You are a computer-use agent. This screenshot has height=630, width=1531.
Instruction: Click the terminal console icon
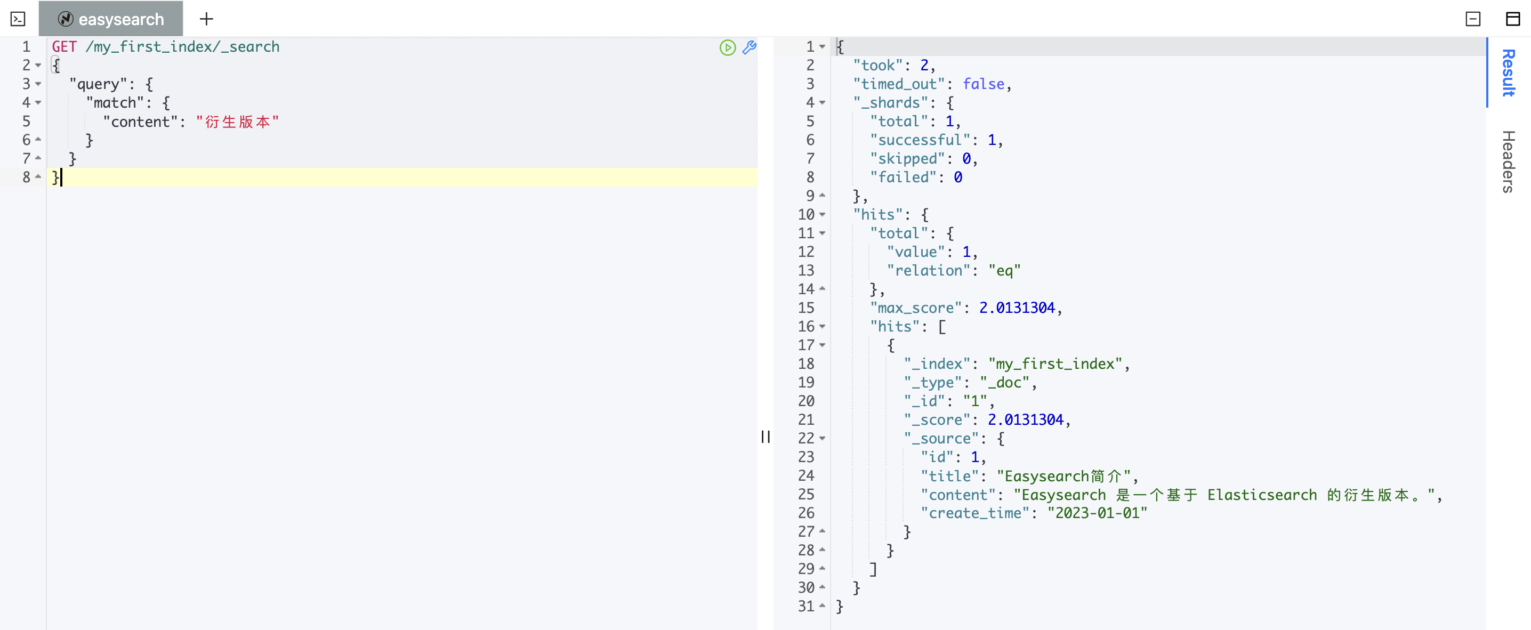[x=18, y=19]
